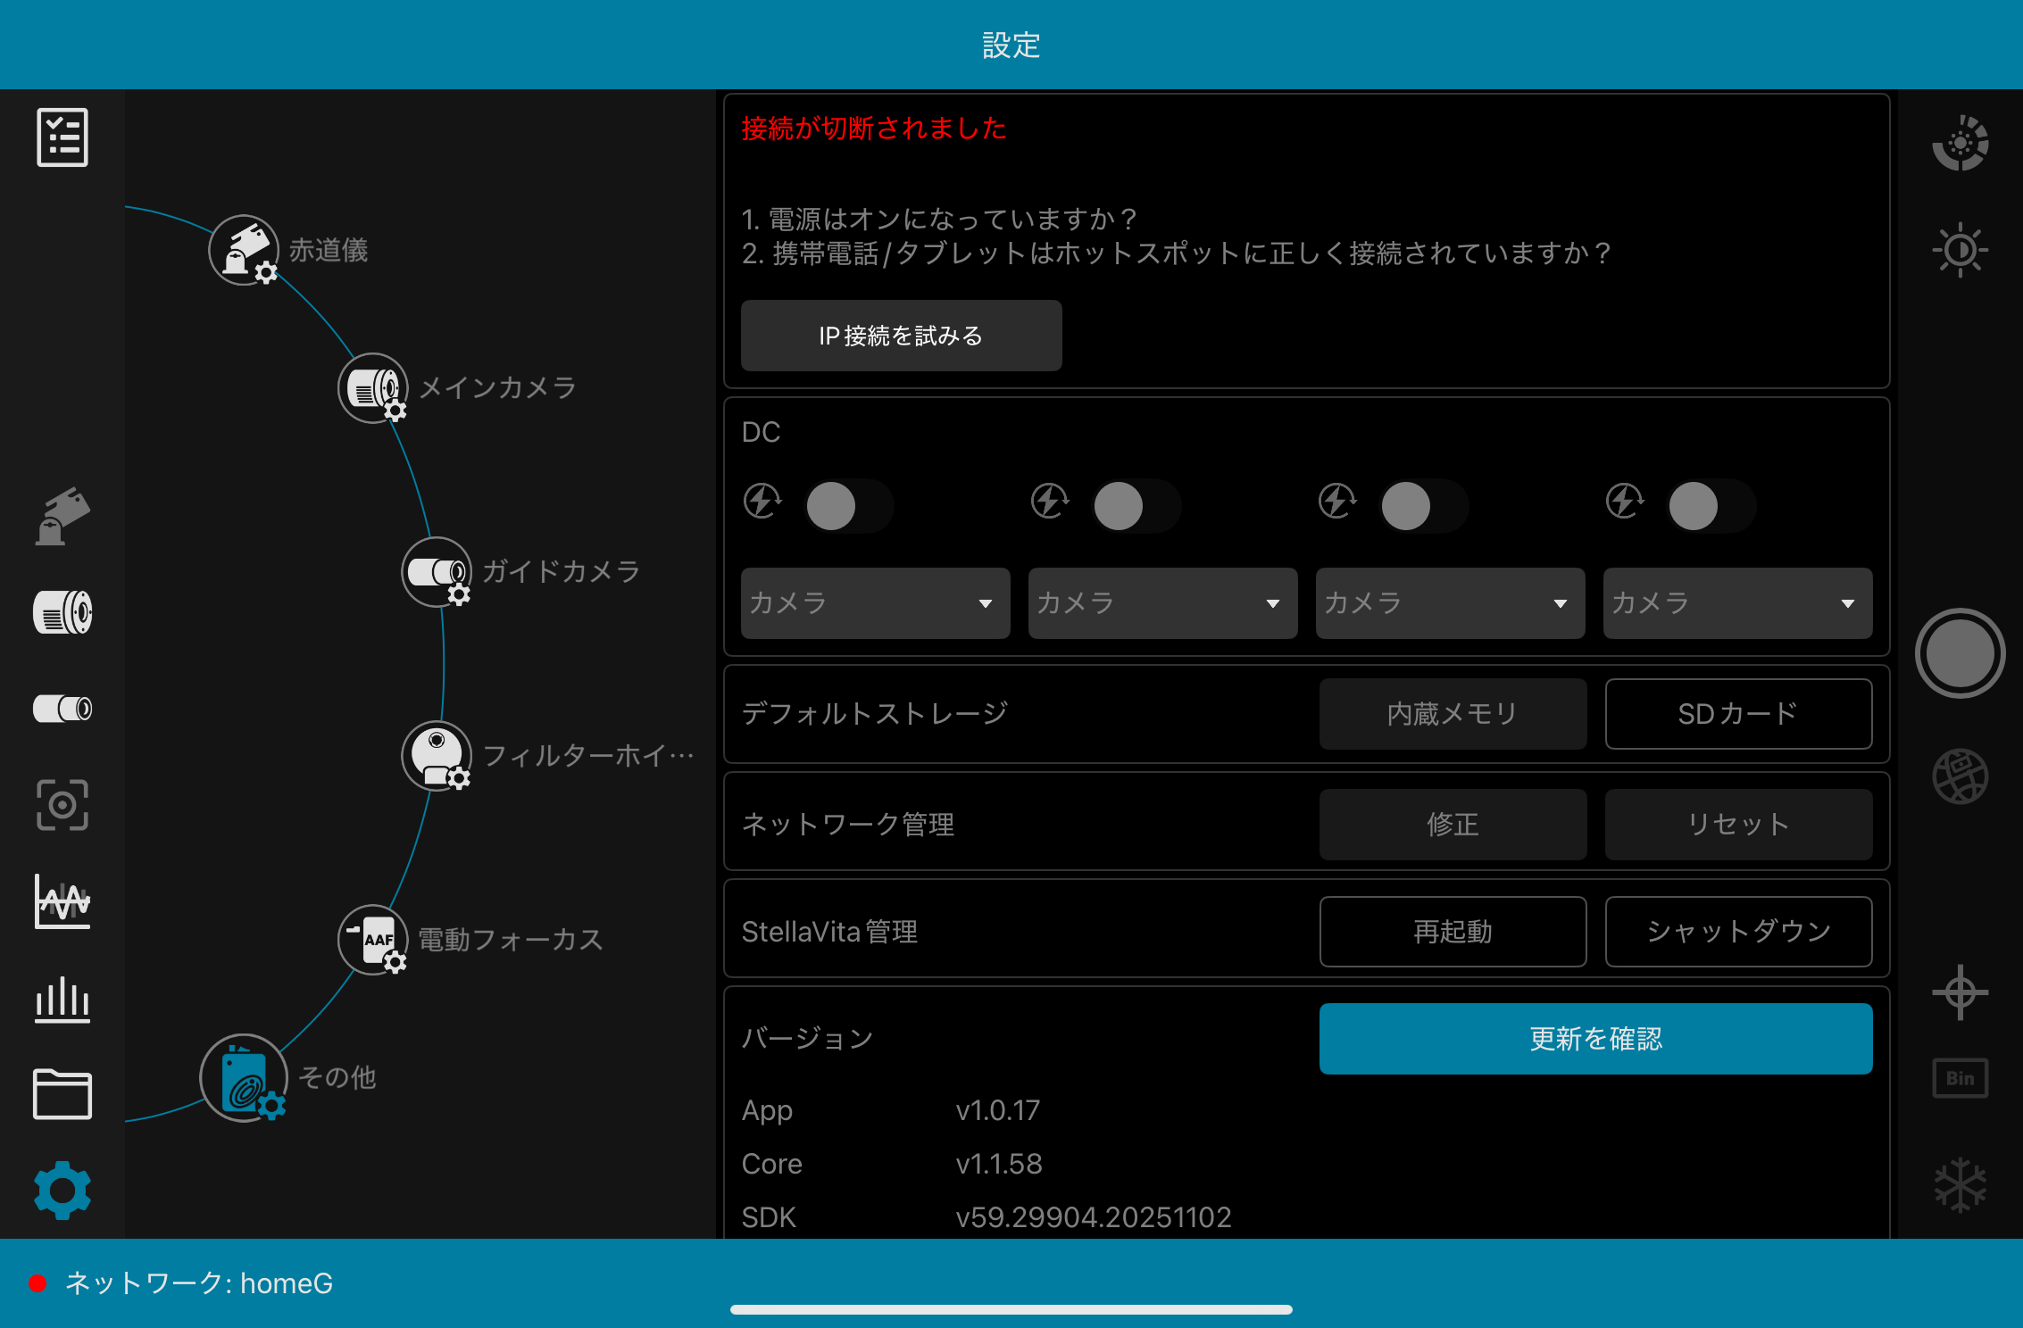Screen dimensions: 2023x1328
Task: Choose SDカード as default storage
Action: point(1737,714)
